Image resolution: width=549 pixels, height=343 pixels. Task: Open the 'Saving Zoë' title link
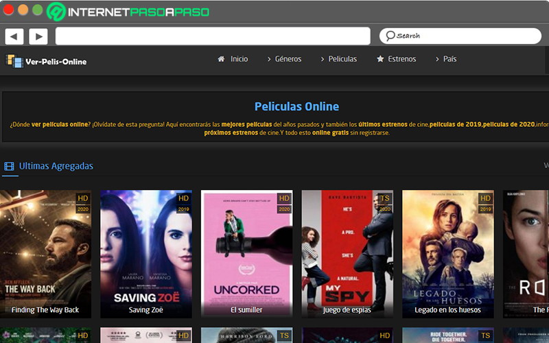pyautogui.click(x=145, y=310)
